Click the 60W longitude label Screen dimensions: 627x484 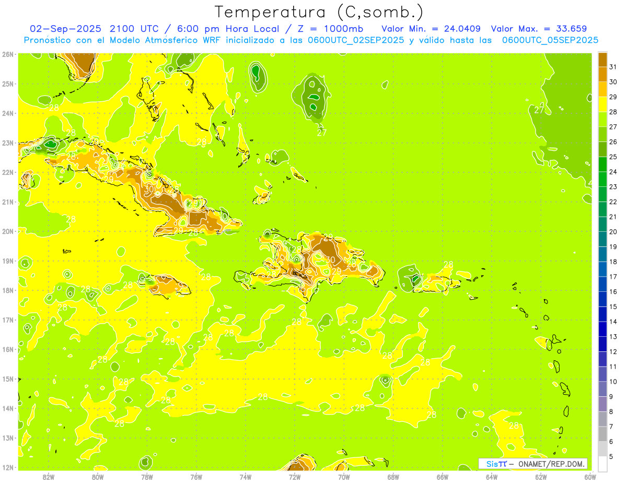click(x=590, y=477)
